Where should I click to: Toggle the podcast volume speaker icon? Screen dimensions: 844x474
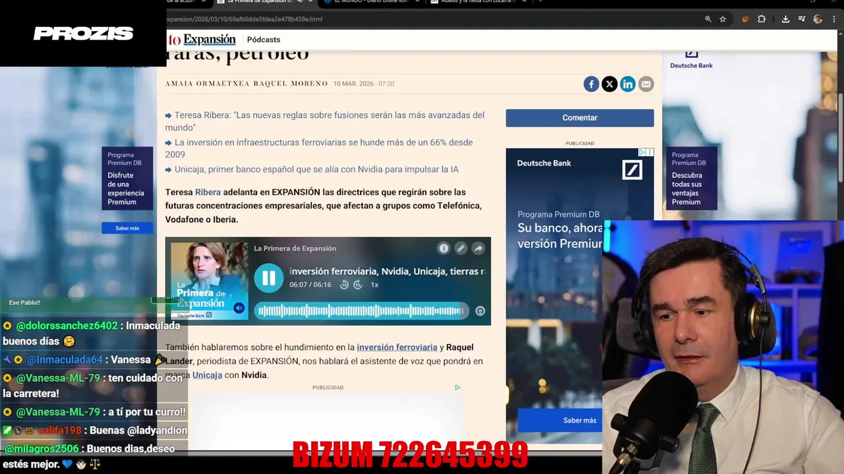tap(239, 307)
